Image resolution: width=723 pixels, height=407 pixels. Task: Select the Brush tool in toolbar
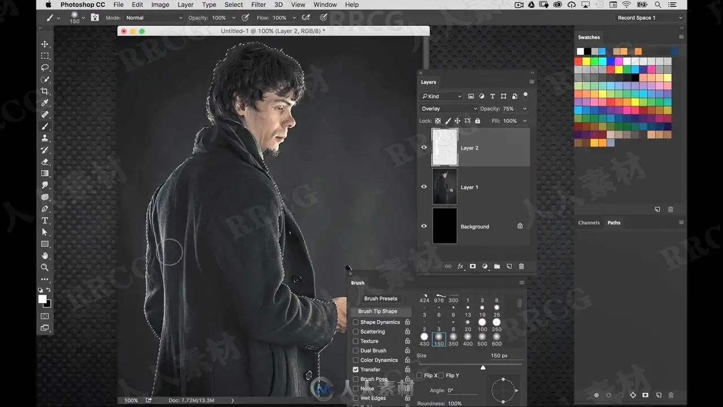45,127
